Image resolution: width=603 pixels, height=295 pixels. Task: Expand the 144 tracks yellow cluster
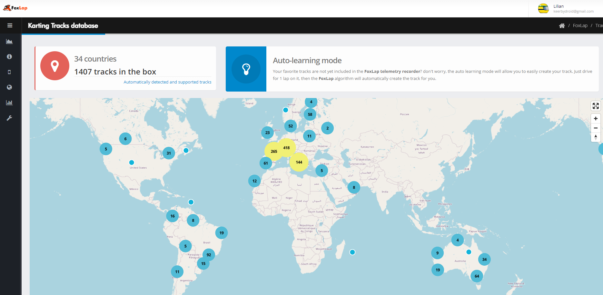tap(299, 162)
